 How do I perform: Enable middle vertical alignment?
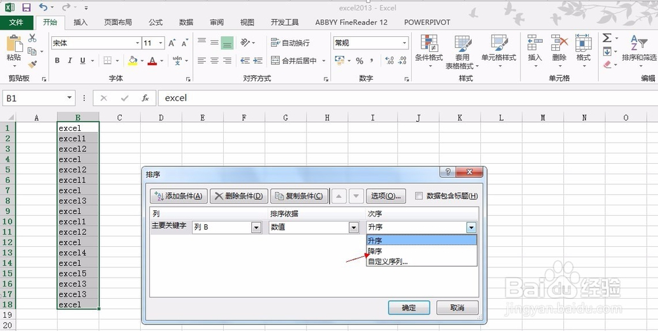[x=215, y=42]
